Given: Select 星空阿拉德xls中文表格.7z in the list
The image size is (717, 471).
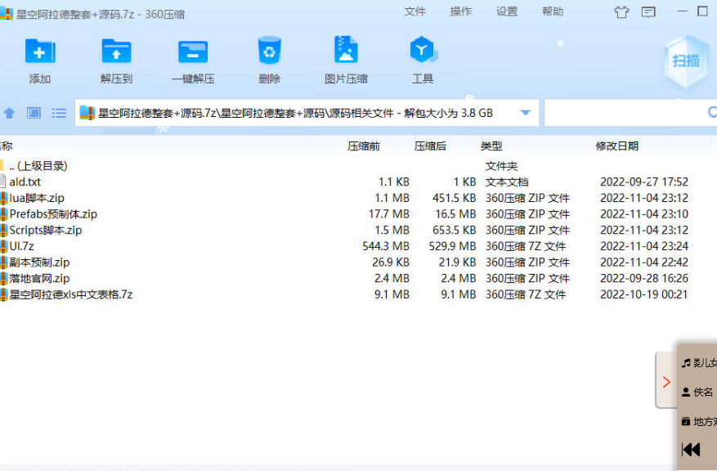Looking at the screenshot, I should coord(71,294).
